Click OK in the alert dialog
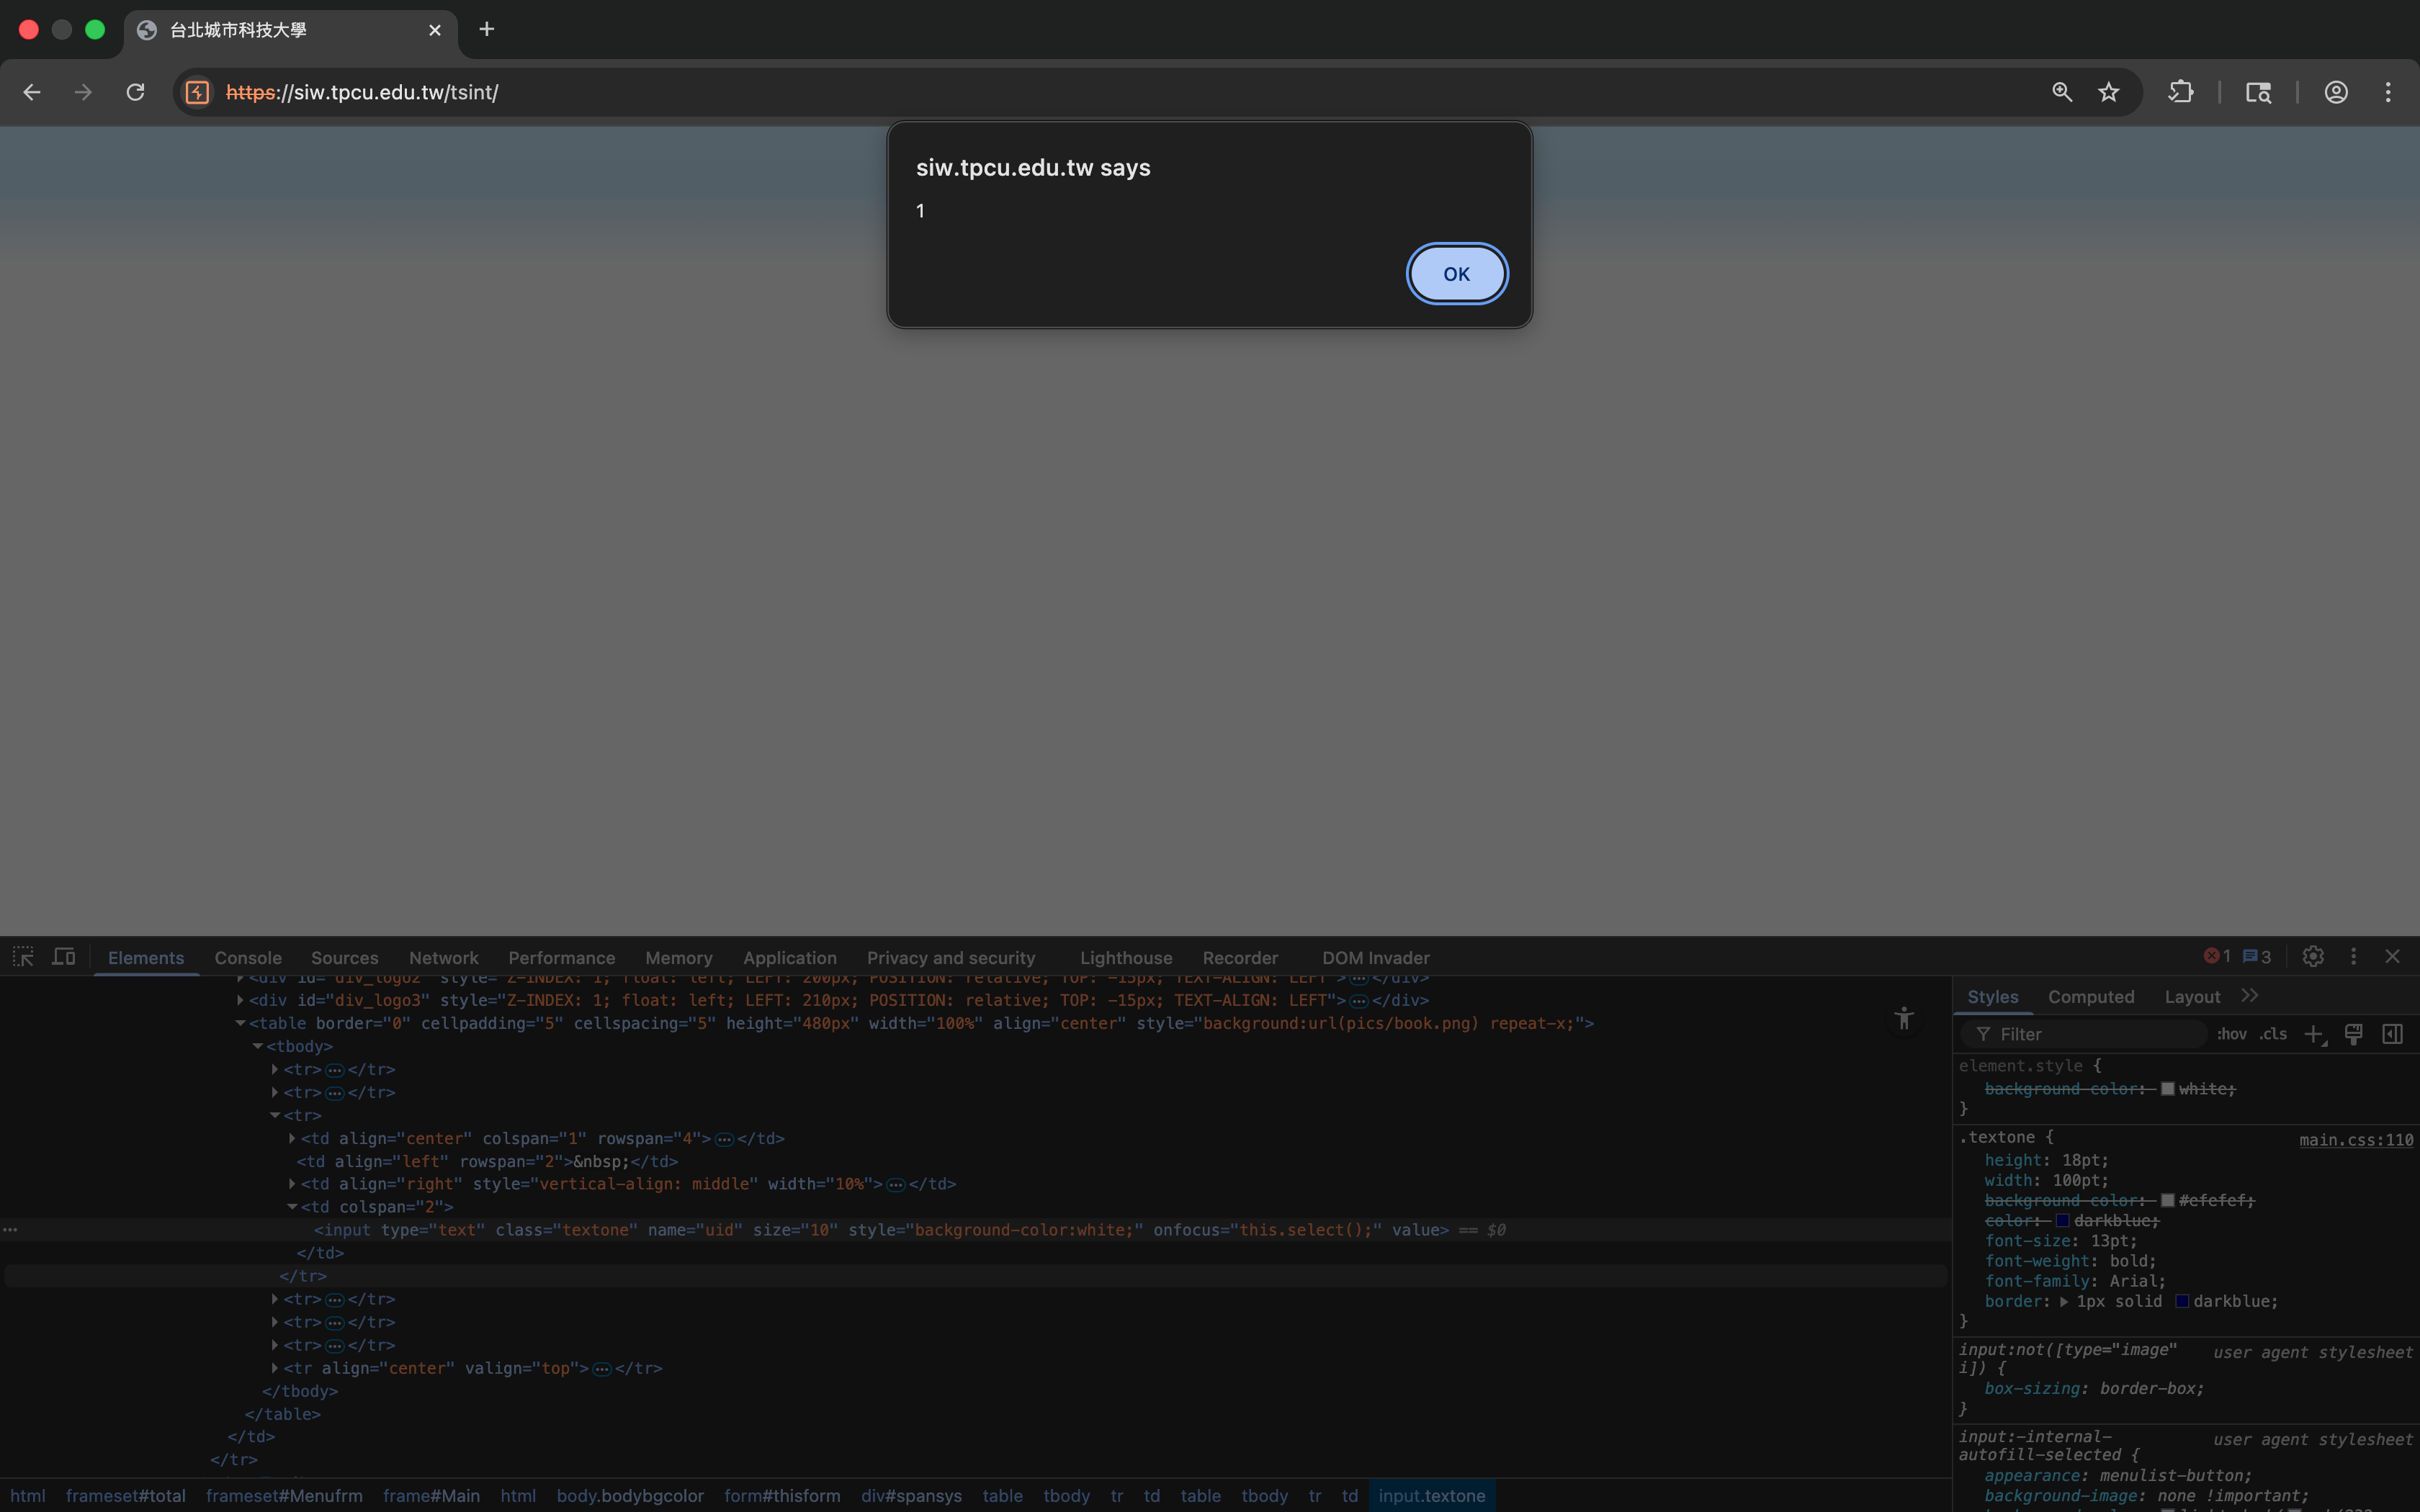The height and width of the screenshot is (1512, 2420). [1457, 274]
